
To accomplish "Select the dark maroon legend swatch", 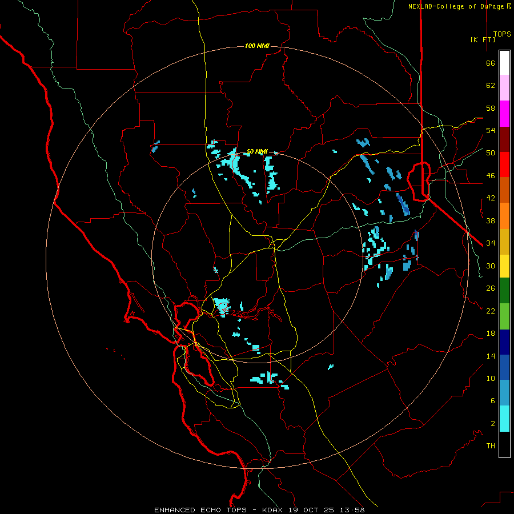I will (504, 139).
